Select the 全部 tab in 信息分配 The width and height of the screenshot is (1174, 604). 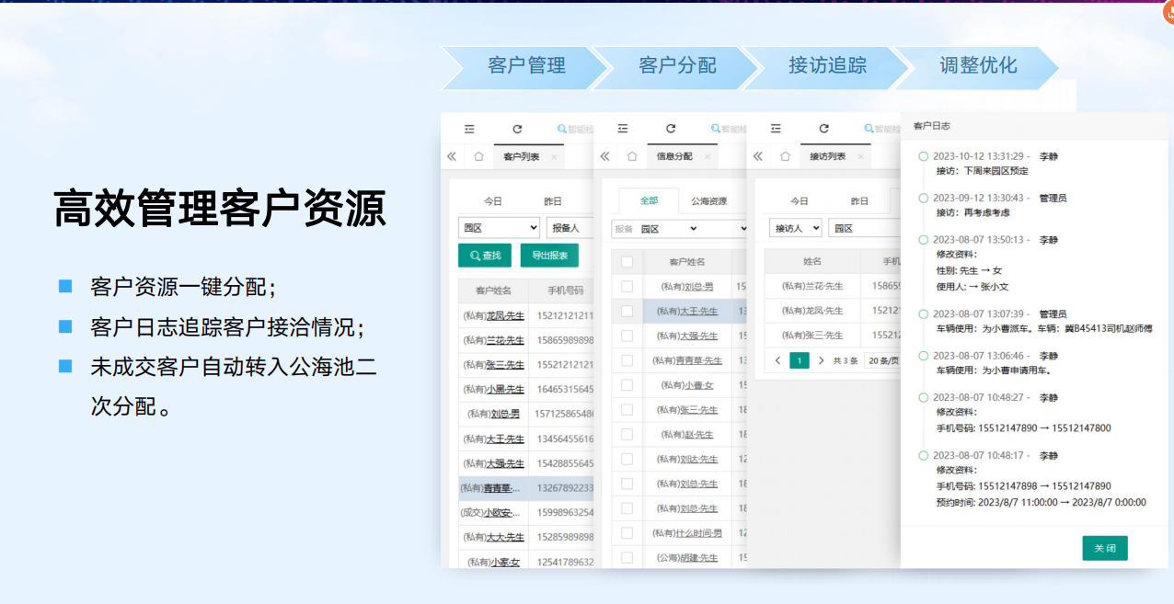pyautogui.click(x=649, y=201)
